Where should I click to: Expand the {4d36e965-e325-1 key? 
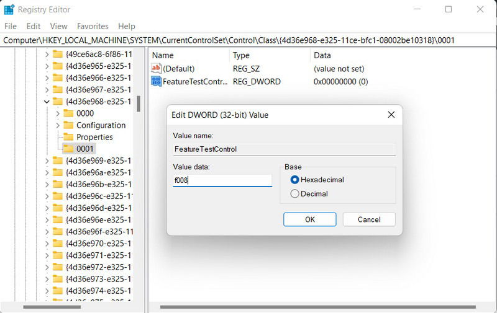[47, 66]
